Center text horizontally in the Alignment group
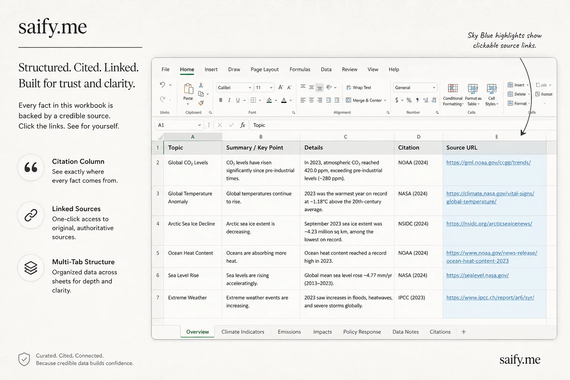The image size is (570, 380). pos(311,100)
